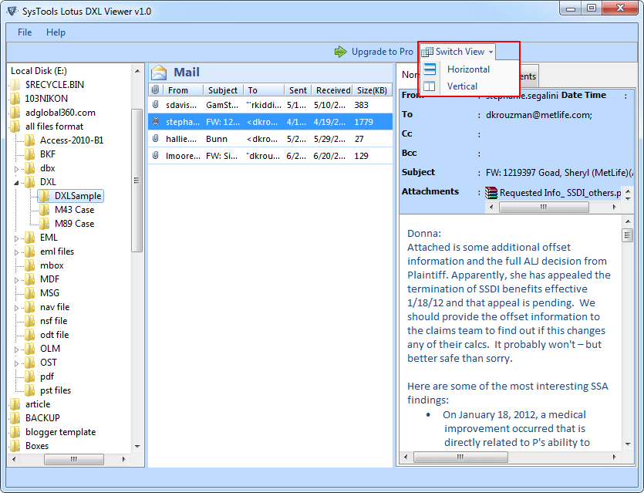Click the attachments list scroll down stepper
Viewport: 644px width, 493px height.
(628, 199)
